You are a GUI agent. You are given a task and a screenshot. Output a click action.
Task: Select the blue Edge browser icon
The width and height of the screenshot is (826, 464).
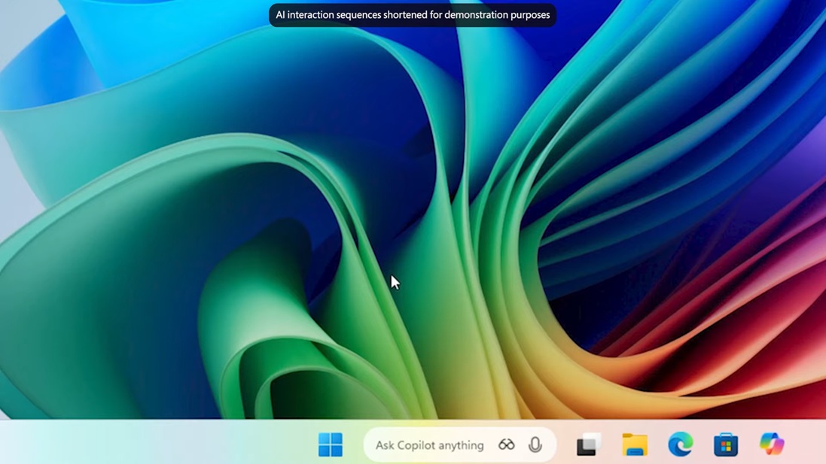(679, 444)
